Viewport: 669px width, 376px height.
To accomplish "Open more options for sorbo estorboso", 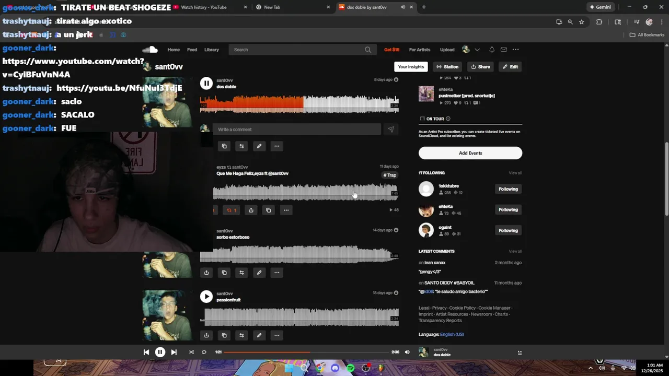I will click(x=276, y=273).
